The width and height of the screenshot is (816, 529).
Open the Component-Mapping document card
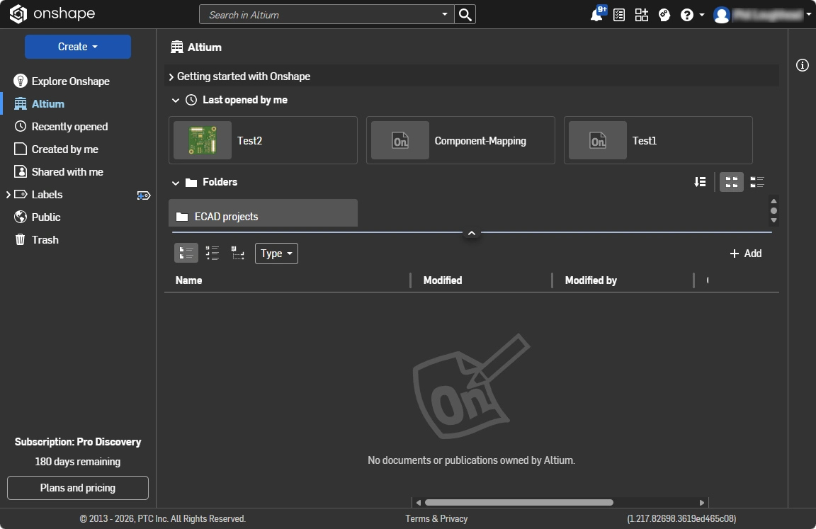coord(460,140)
